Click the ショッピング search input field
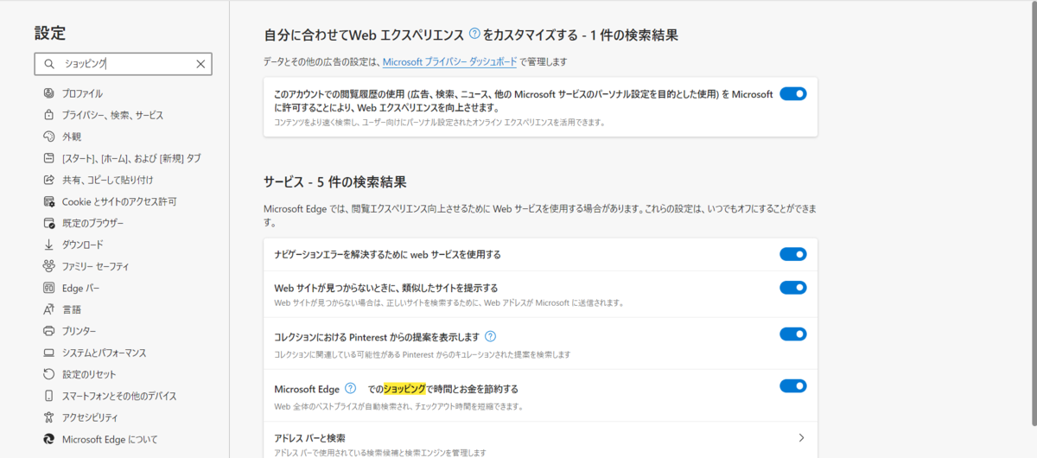Screen dimensions: 1037x458 (123, 64)
